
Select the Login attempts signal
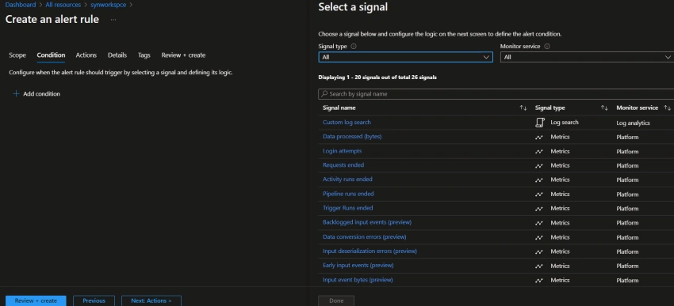(x=343, y=151)
